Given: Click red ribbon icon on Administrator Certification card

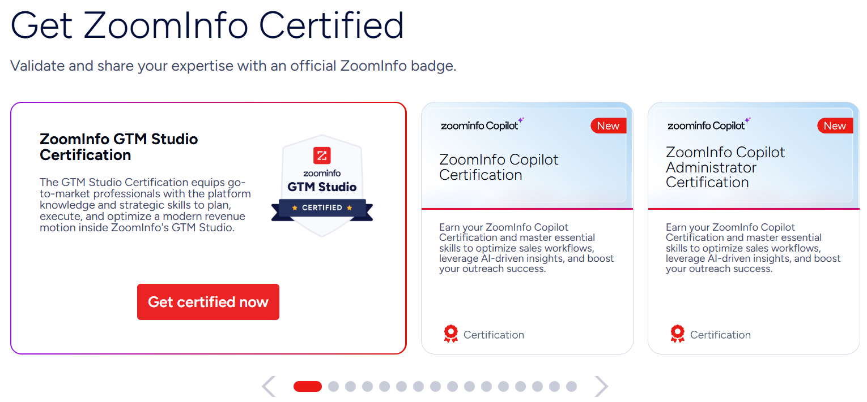Looking at the screenshot, I should click(677, 334).
